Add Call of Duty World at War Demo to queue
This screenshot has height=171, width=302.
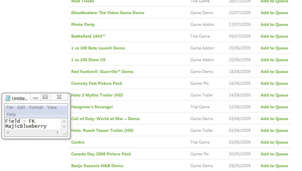274,119
